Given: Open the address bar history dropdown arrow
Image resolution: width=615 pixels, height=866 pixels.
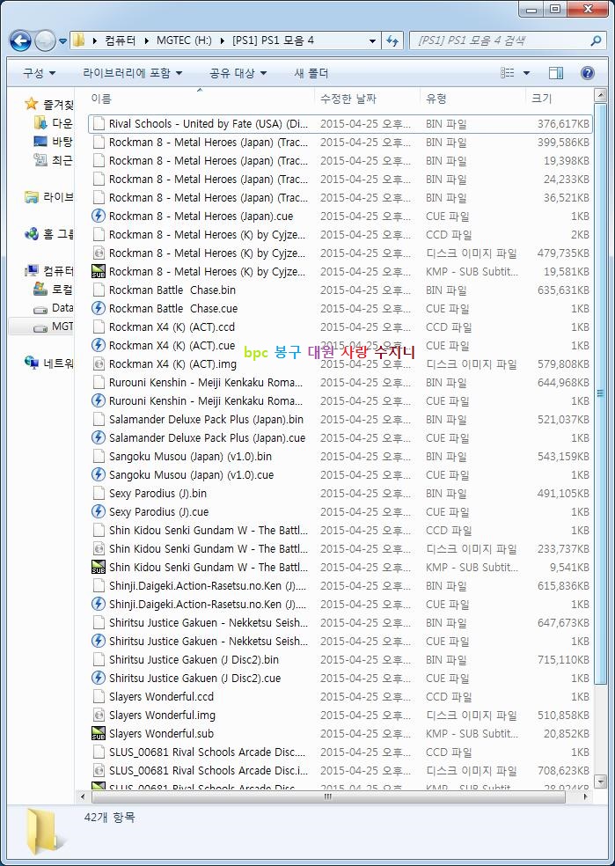Looking at the screenshot, I should [372, 40].
